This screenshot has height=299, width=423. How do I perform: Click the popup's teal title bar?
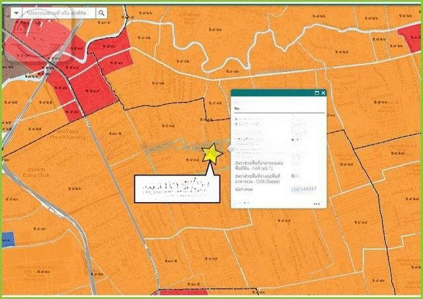271,93
